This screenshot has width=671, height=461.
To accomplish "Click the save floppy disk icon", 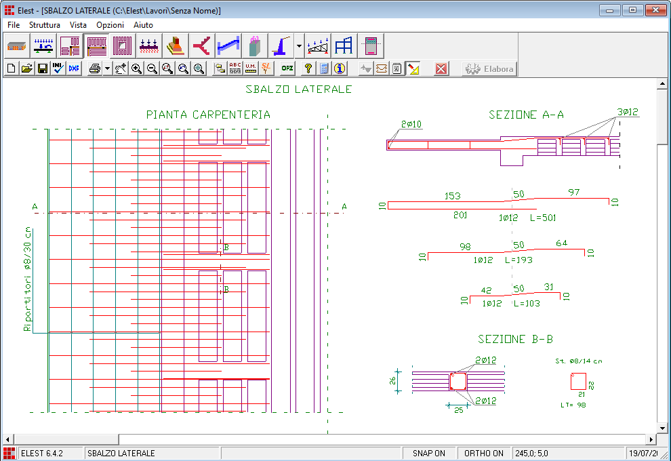I will click(x=42, y=68).
